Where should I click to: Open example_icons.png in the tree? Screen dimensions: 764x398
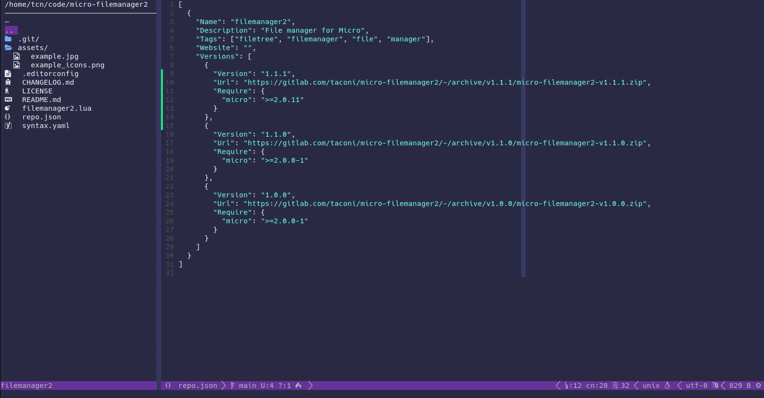(67, 65)
